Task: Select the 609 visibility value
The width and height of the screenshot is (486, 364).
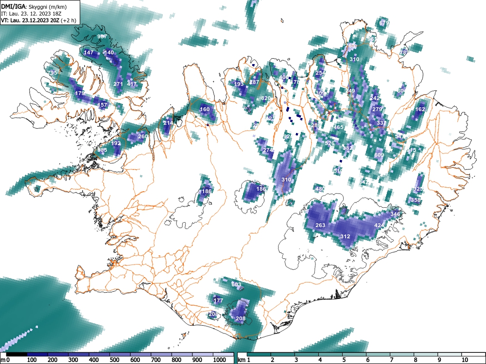Action: coord(380,155)
